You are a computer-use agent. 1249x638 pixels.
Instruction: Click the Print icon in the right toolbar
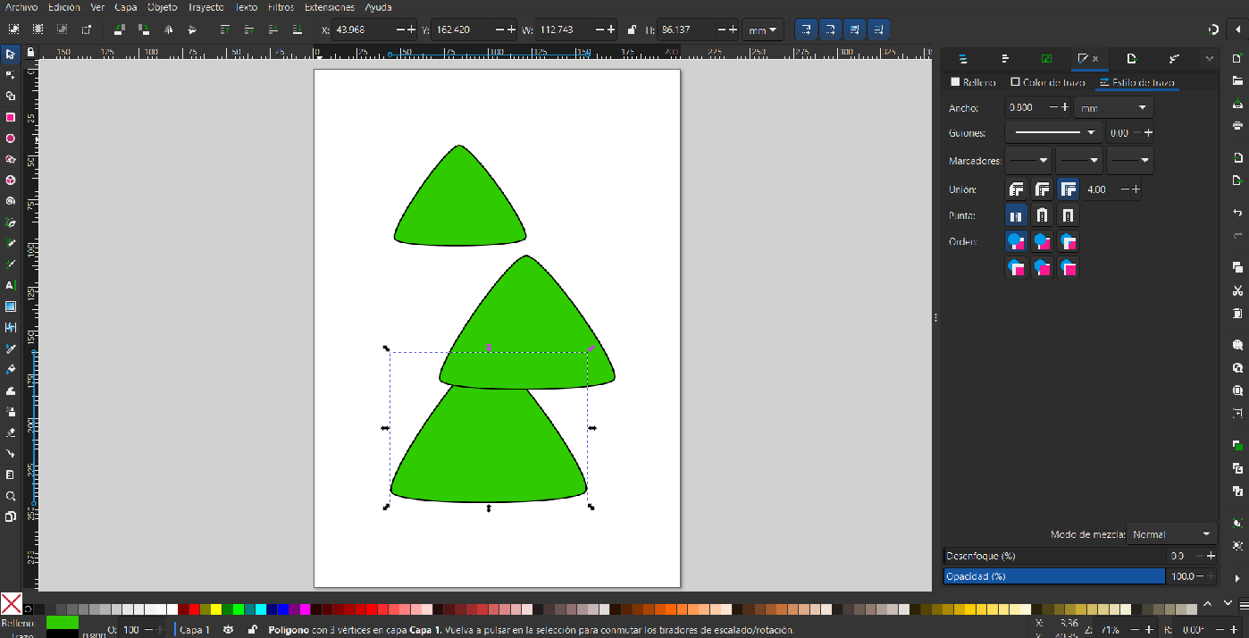pyautogui.click(x=1237, y=125)
